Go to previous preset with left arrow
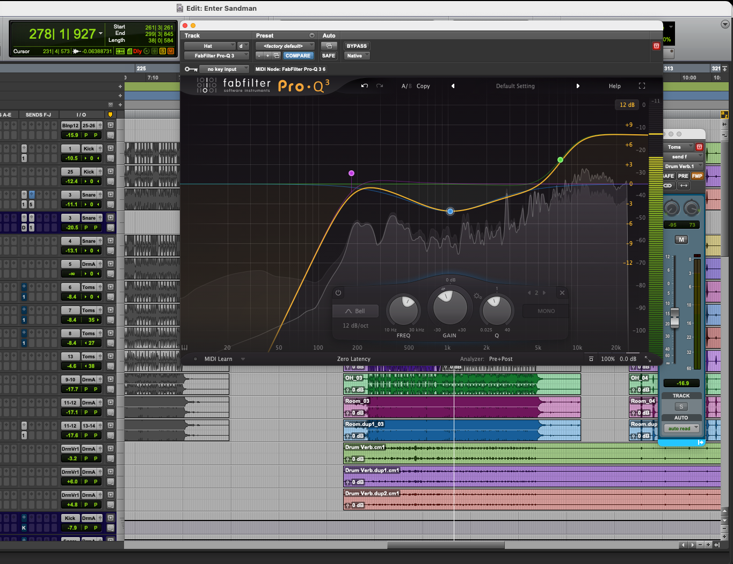Viewport: 733px width, 564px height. [x=453, y=86]
